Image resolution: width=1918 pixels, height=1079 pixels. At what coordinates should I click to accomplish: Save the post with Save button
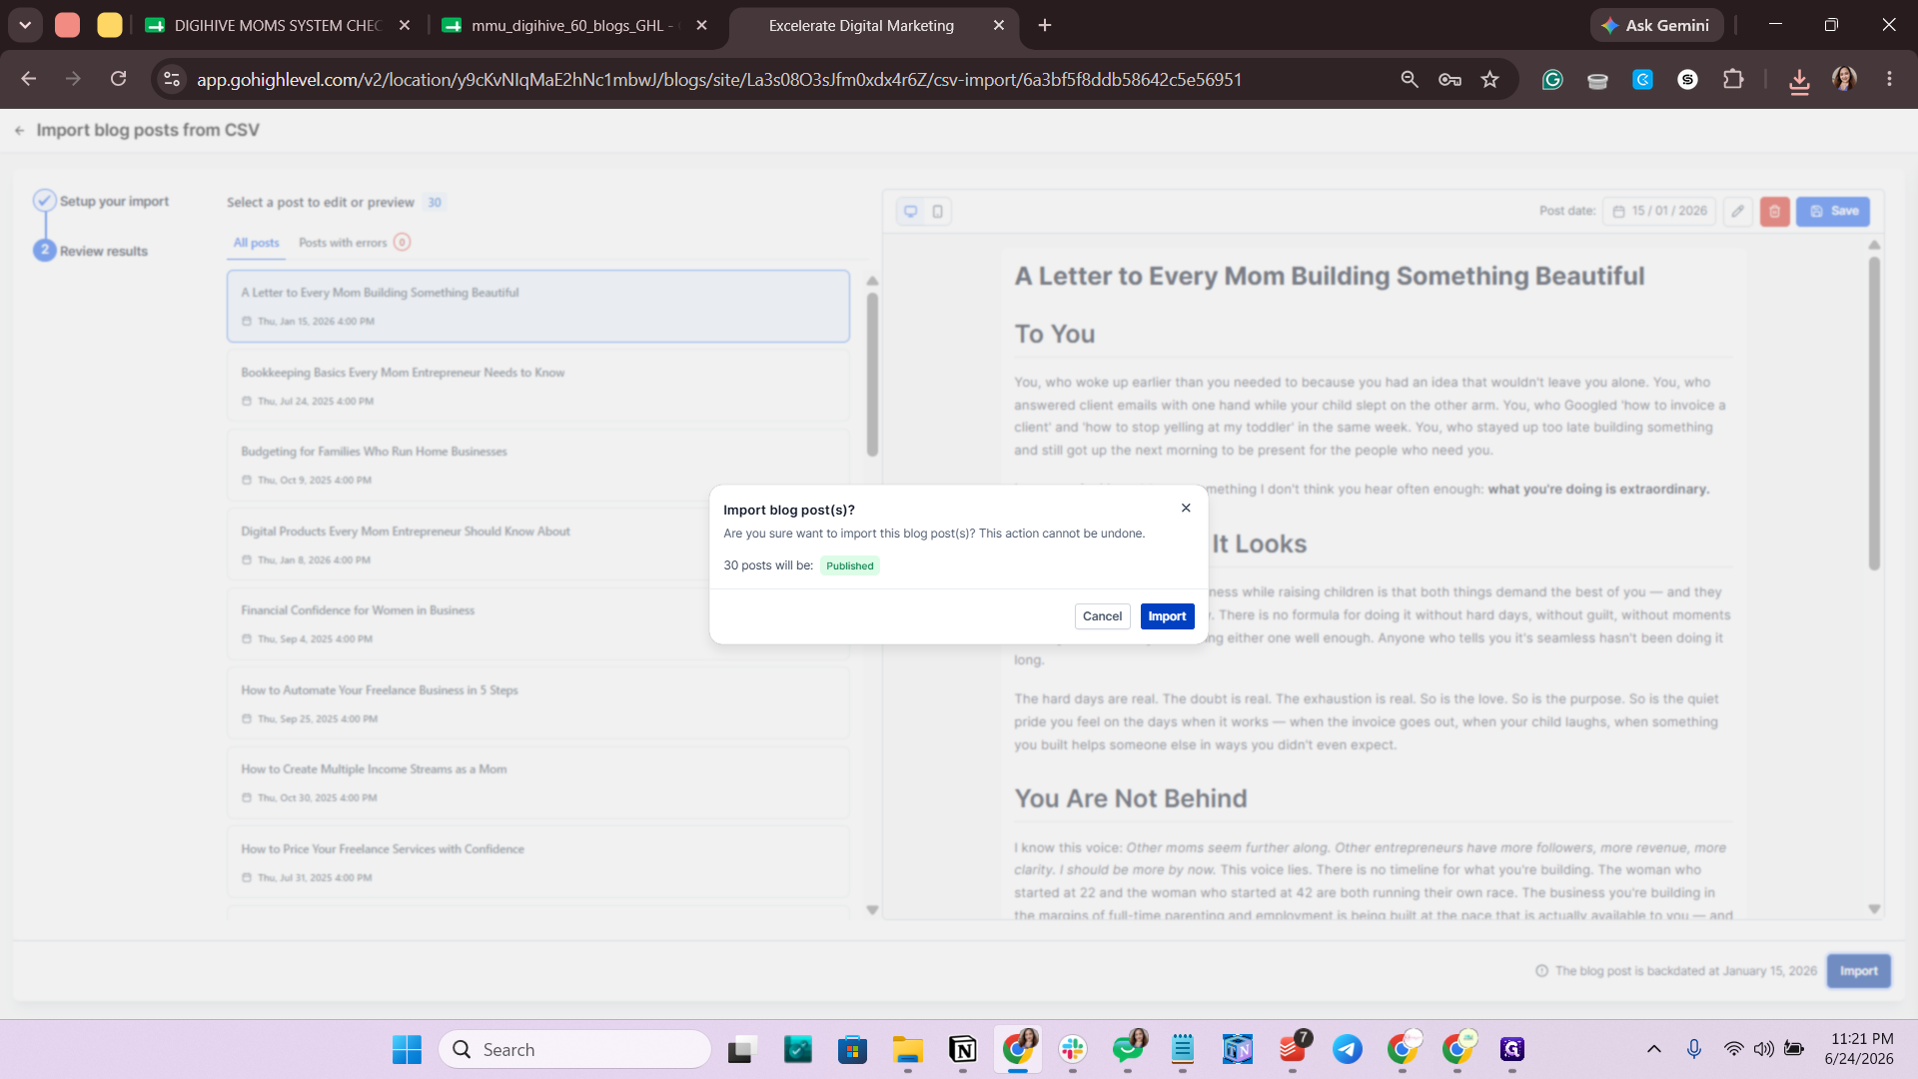[1833, 211]
